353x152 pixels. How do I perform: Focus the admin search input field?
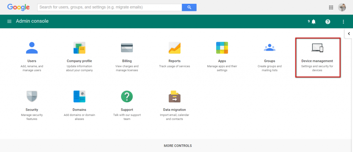tap(110, 7)
